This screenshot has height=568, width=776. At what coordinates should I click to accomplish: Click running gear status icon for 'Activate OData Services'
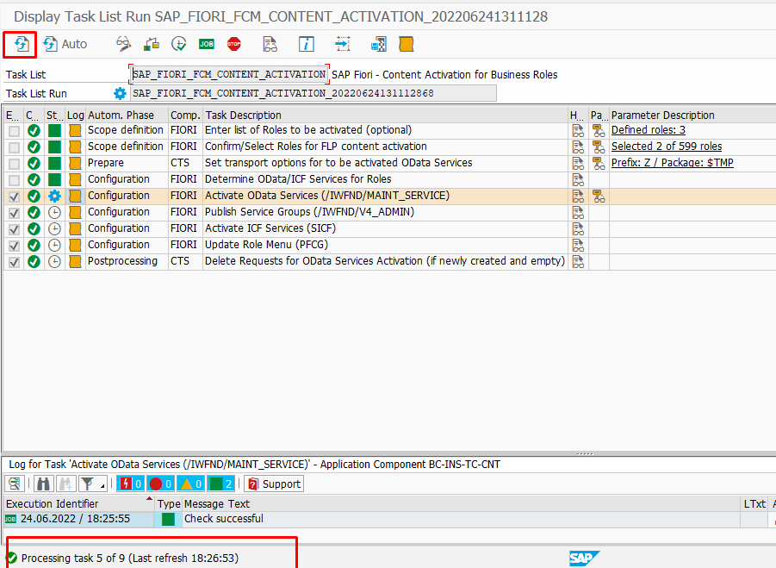[54, 197]
